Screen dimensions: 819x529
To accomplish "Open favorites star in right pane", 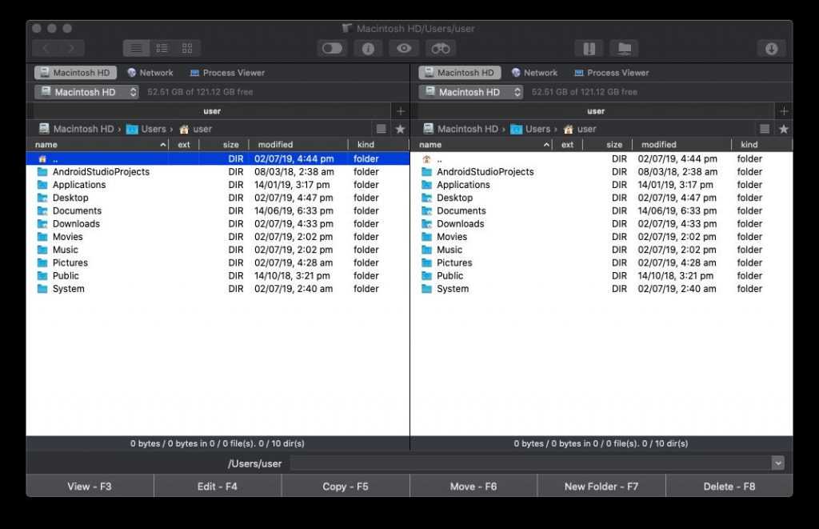I will [784, 129].
